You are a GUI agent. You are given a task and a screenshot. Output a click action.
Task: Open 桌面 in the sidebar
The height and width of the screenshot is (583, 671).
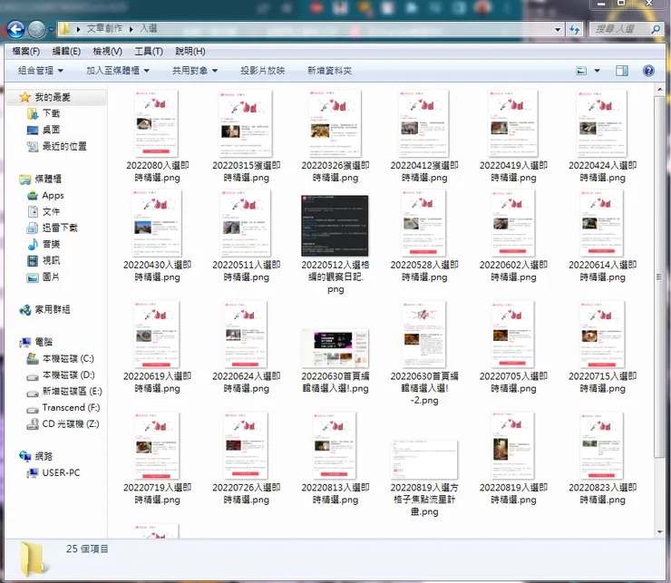click(51, 130)
